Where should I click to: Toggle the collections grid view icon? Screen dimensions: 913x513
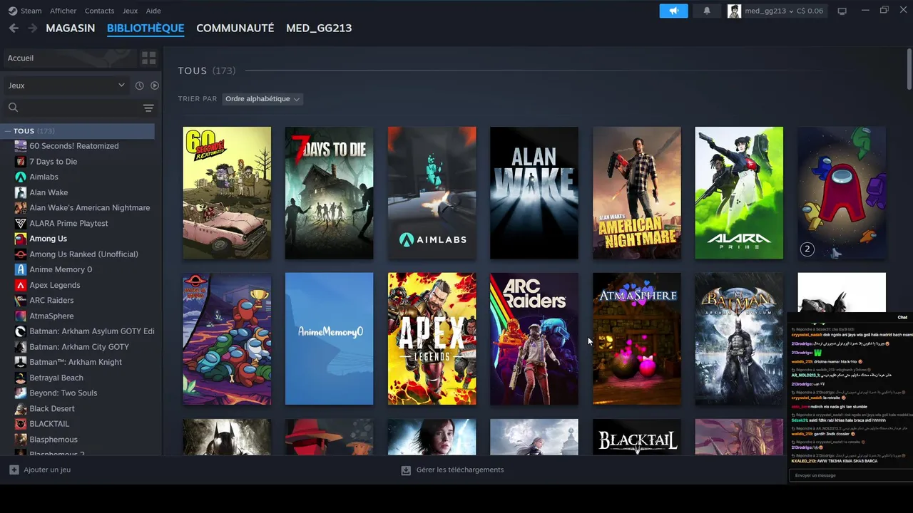coord(148,58)
